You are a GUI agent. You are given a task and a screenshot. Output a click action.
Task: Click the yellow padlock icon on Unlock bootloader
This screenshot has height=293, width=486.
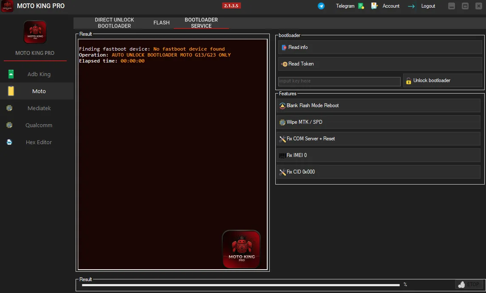(409, 81)
